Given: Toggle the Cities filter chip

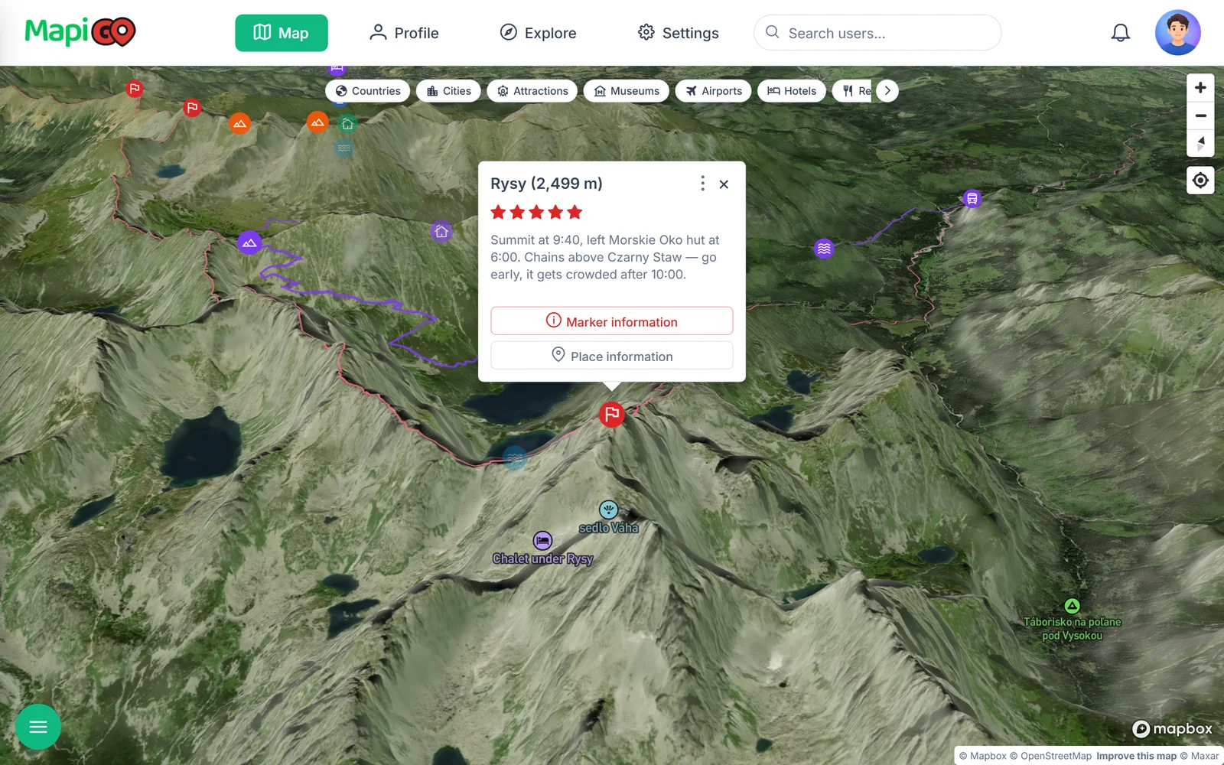Looking at the screenshot, I should coord(448,91).
